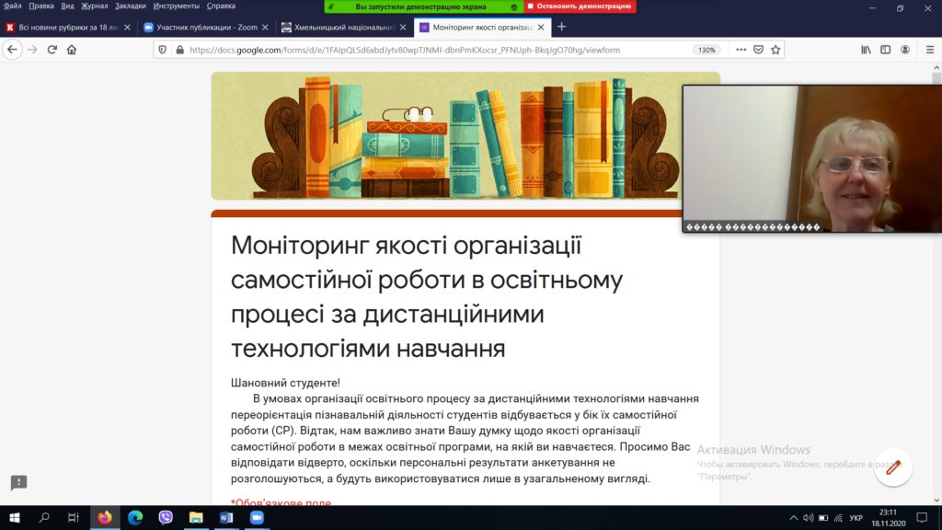Image resolution: width=942 pixels, height=530 pixels.
Task: Open a new browser tab
Action: click(x=562, y=27)
